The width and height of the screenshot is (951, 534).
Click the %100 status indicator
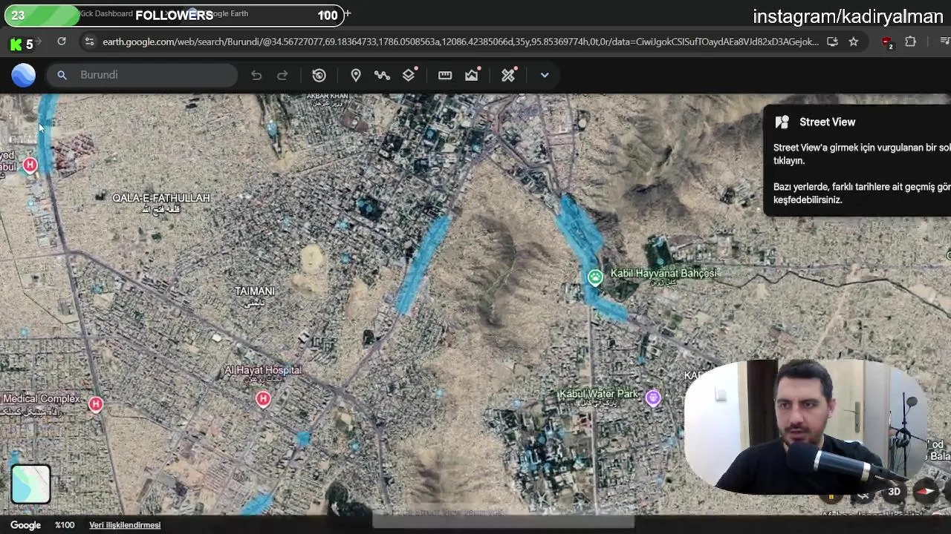click(x=65, y=525)
